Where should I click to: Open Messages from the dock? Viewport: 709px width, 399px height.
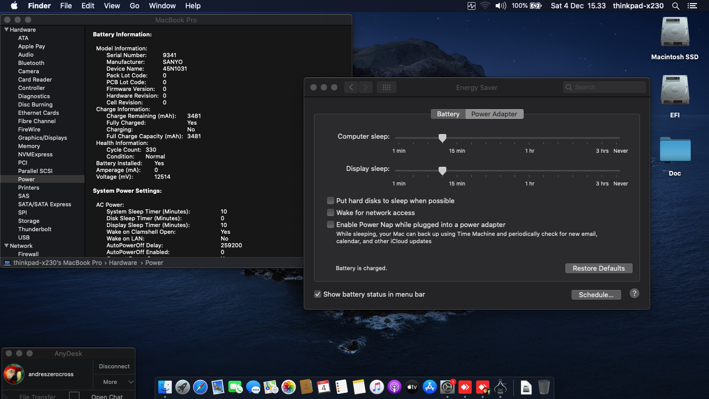[x=253, y=387]
